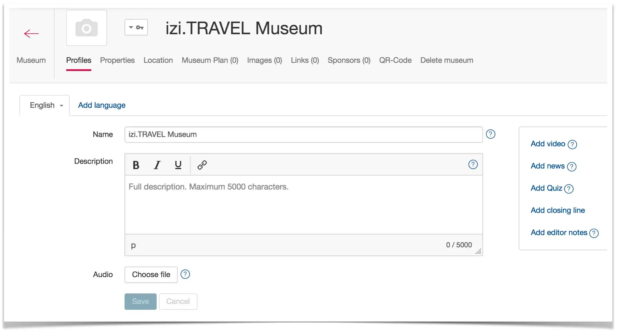
Task: Click the Add language link
Action: 102,105
